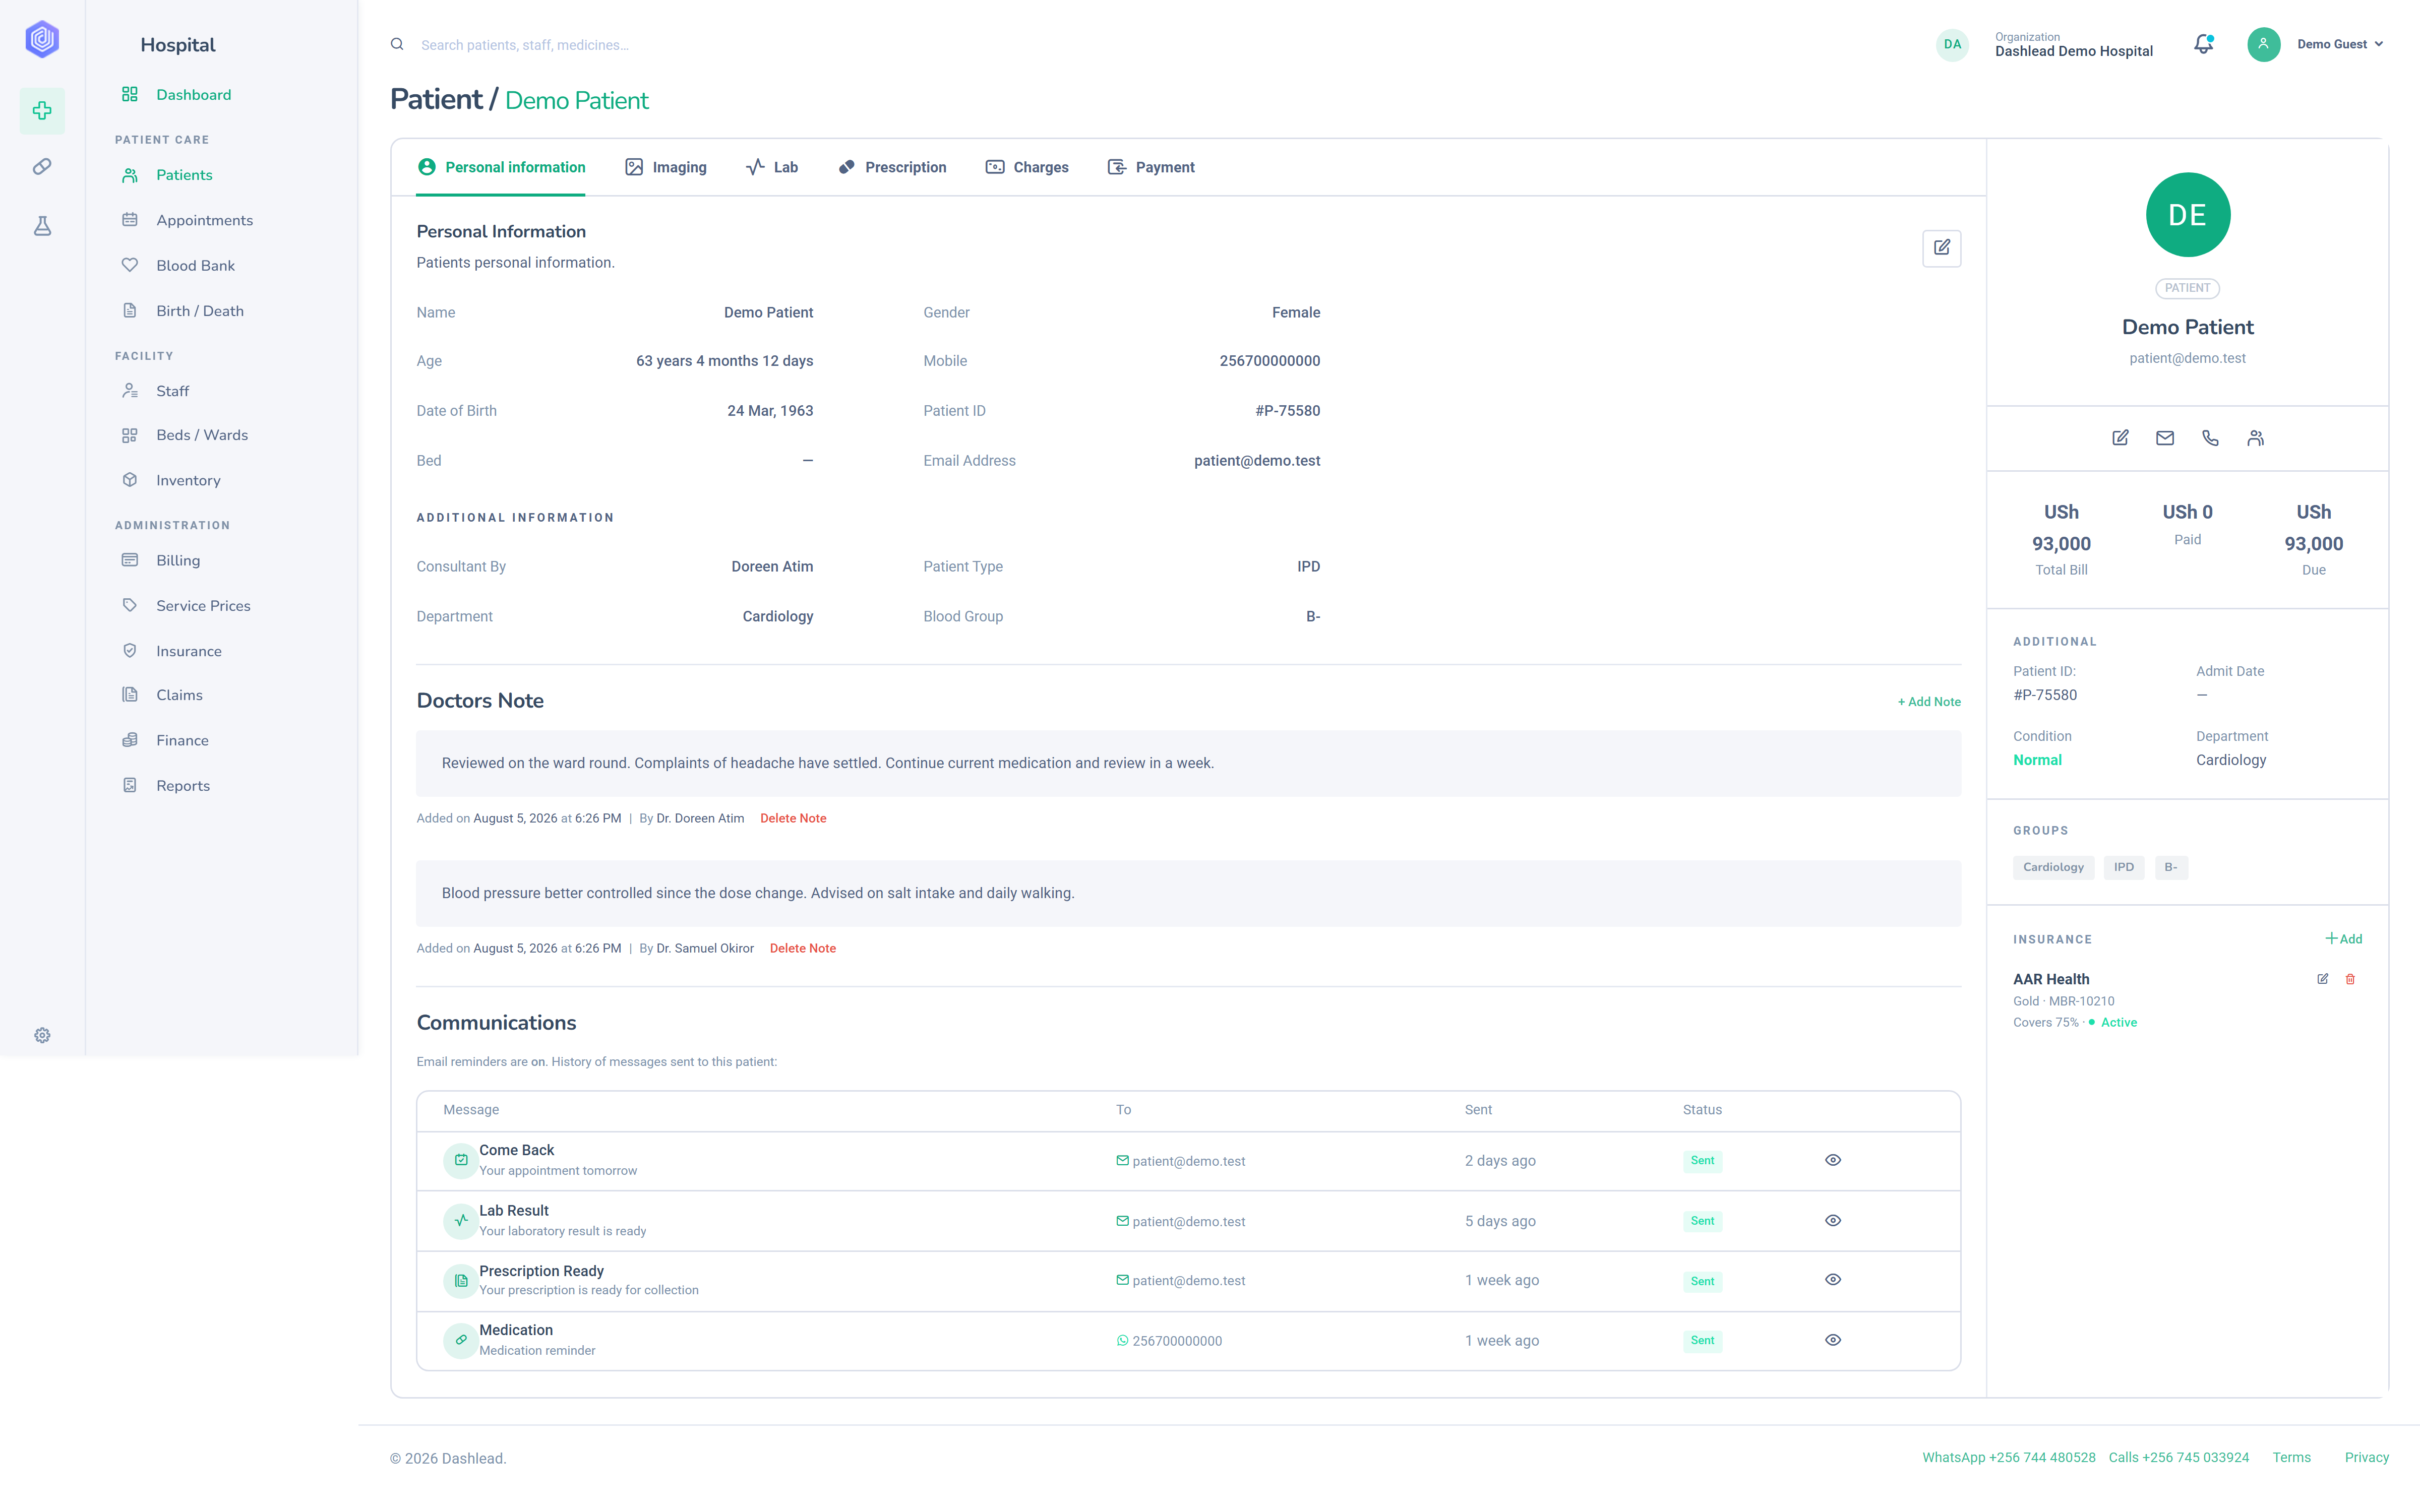Click the DE patient avatar

click(2187, 215)
